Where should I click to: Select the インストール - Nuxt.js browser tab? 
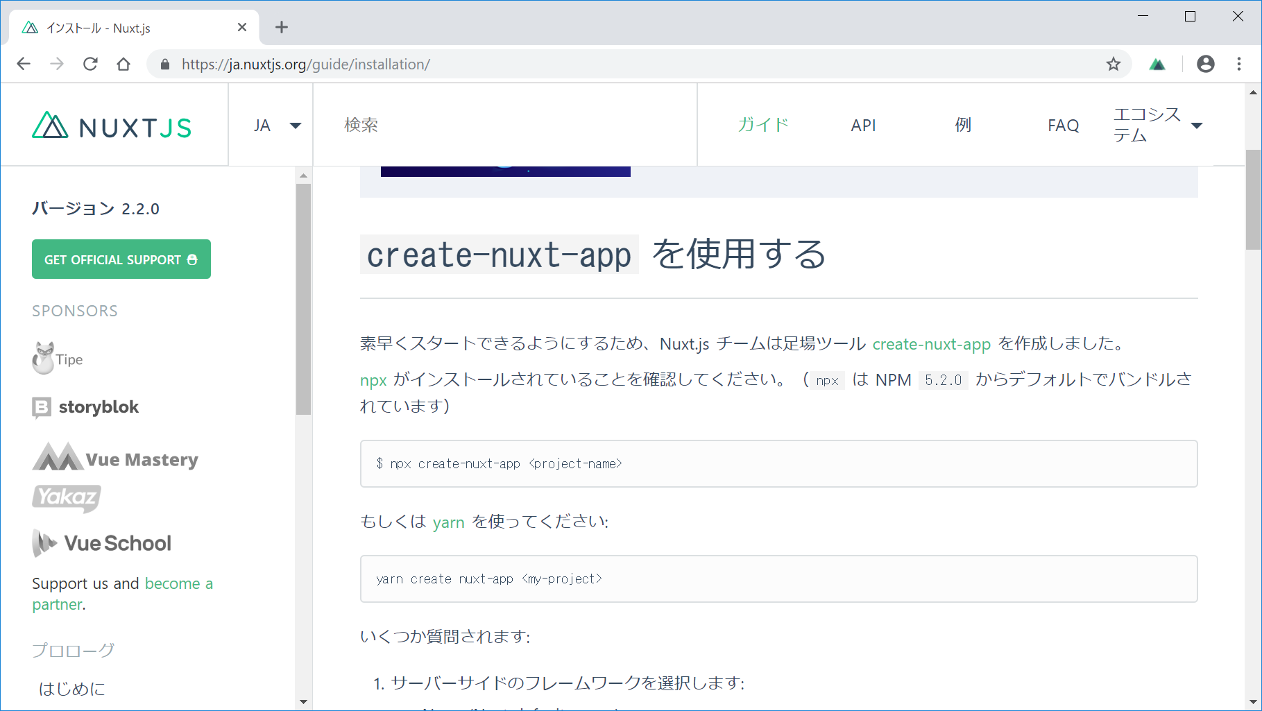[134, 28]
